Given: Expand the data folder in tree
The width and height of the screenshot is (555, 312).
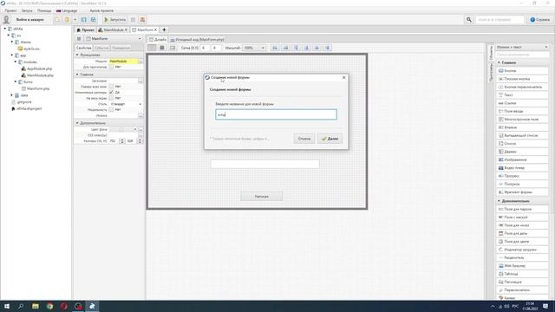Looking at the screenshot, I should coord(11,95).
